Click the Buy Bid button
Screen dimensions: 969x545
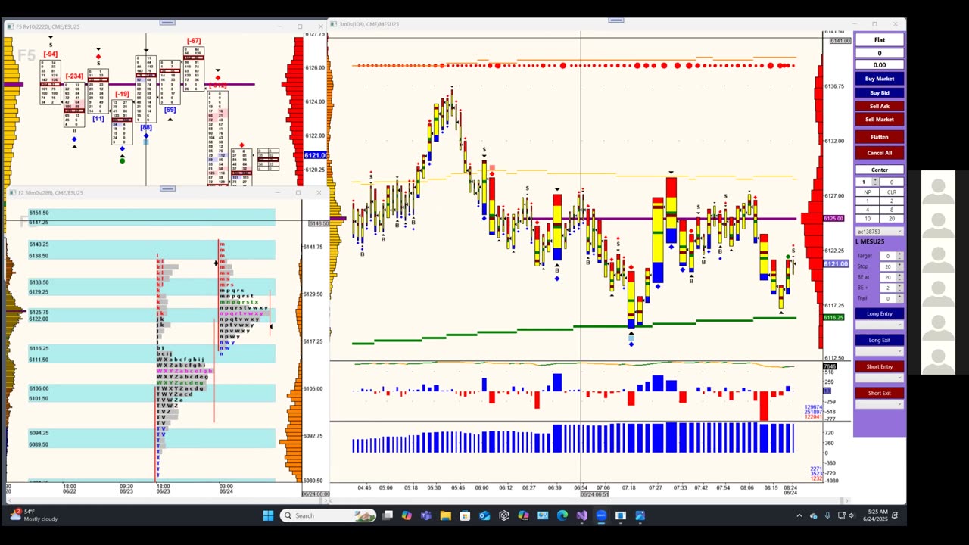[x=880, y=93]
